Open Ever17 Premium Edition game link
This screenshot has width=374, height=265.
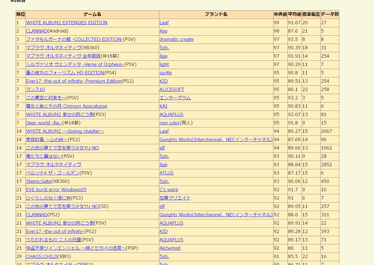[x=74, y=81]
